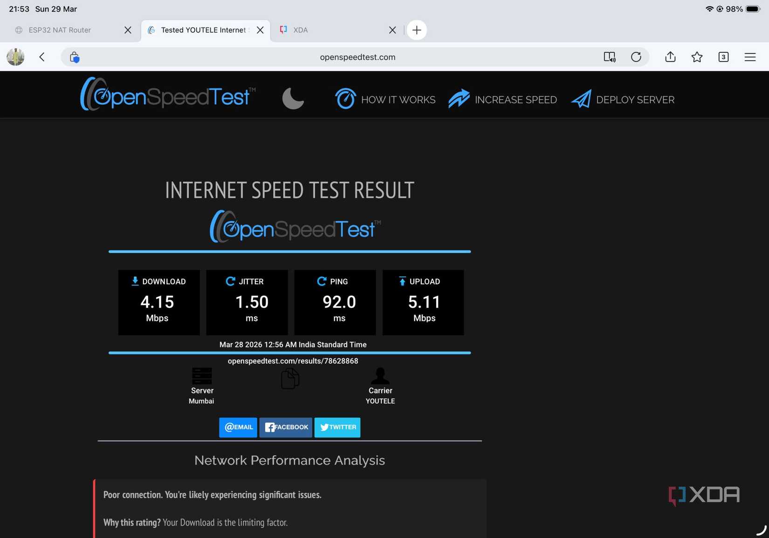Click the Network Performance Analysis heading
The height and width of the screenshot is (538, 769).
pyautogui.click(x=289, y=460)
